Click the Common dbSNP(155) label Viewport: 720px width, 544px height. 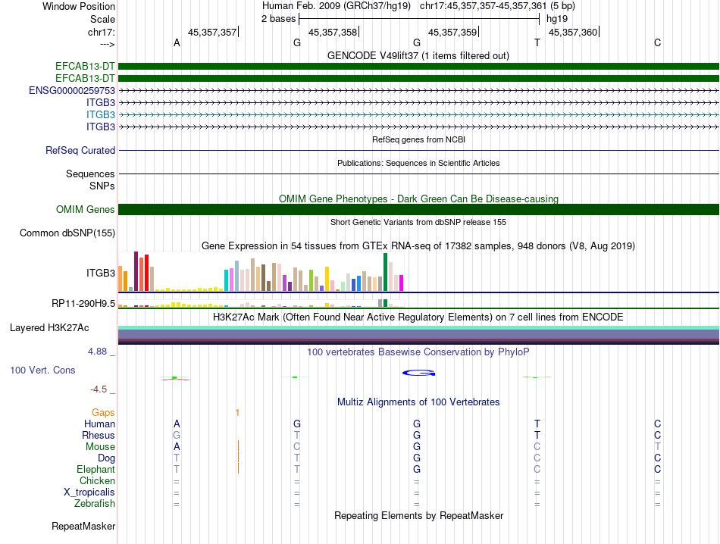pos(67,233)
